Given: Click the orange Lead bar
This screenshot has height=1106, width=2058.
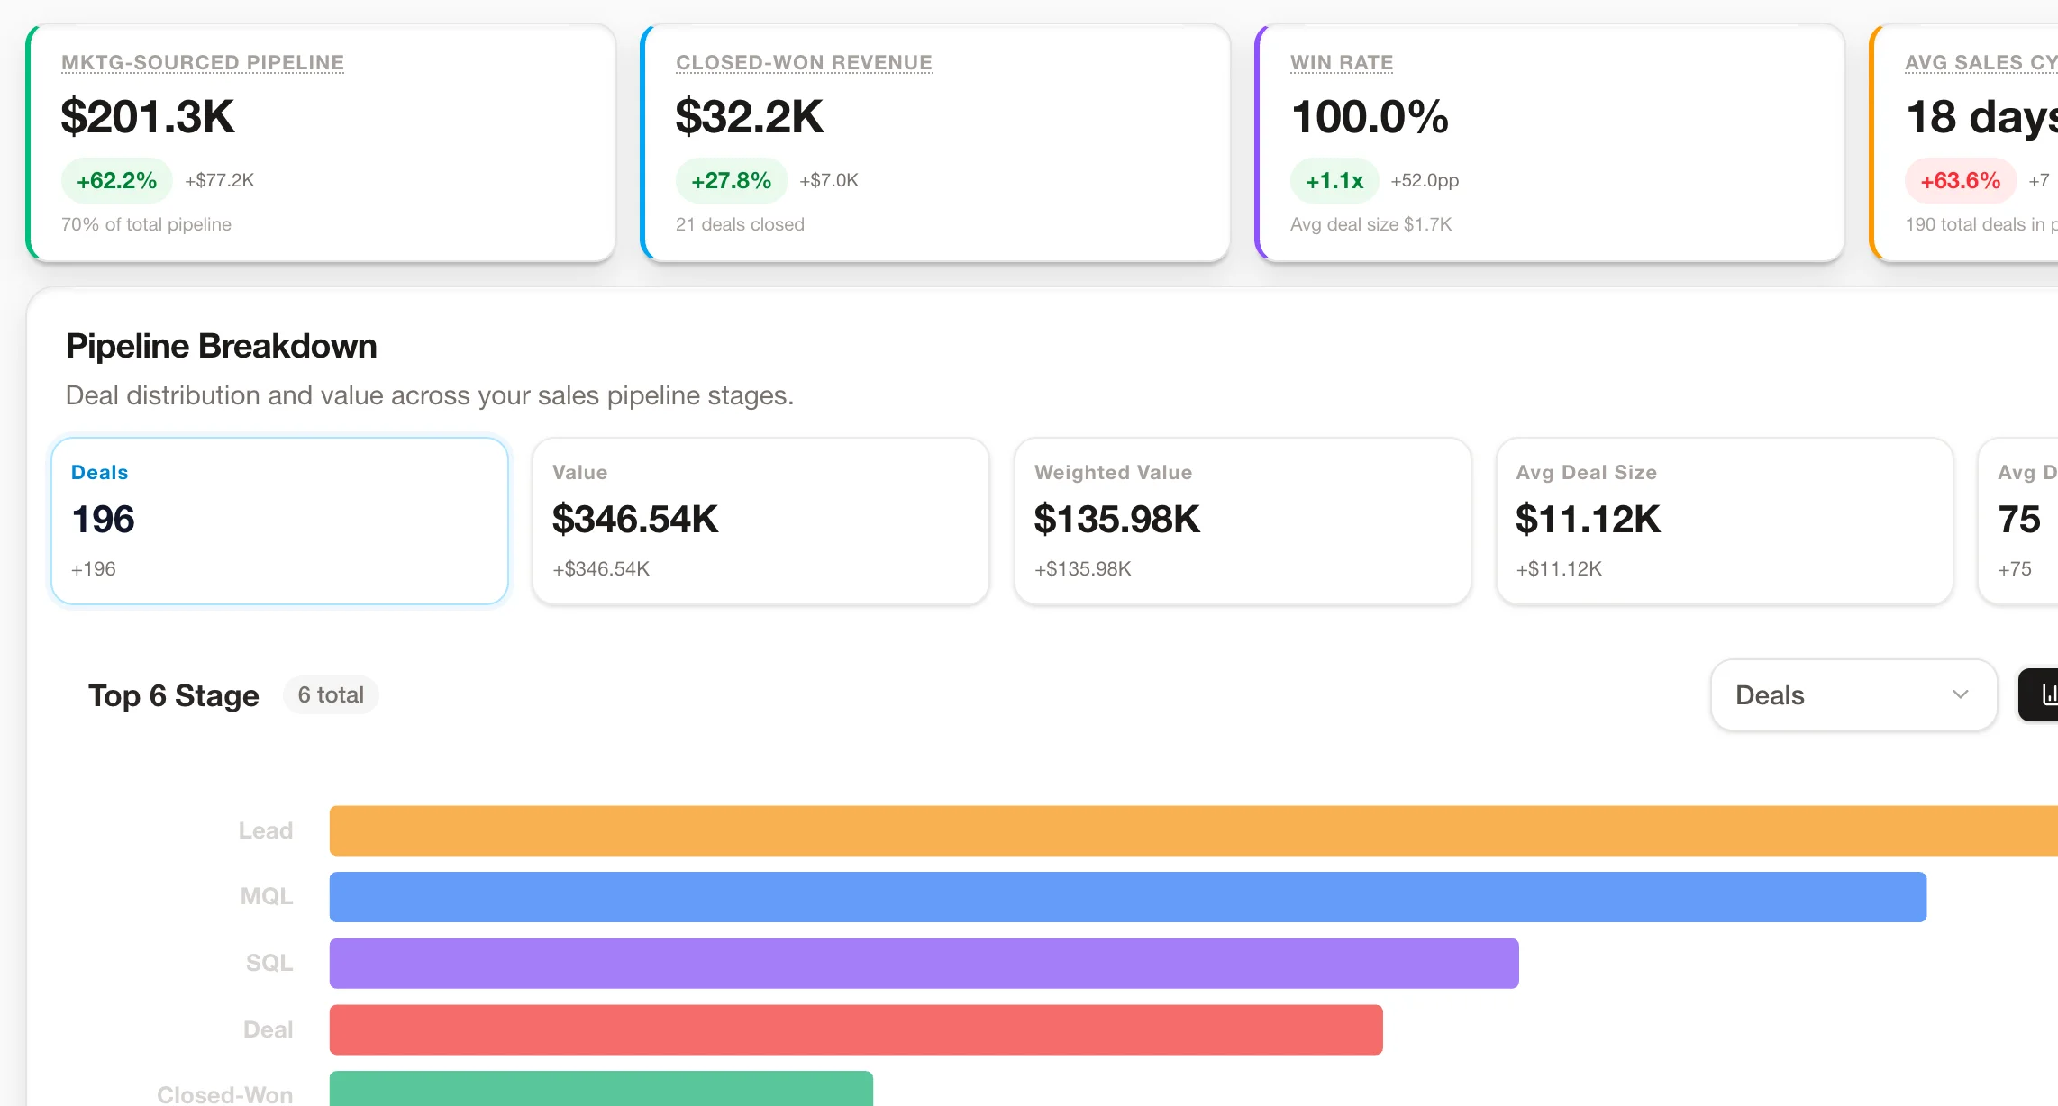Looking at the screenshot, I should click(x=1194, y=830).
